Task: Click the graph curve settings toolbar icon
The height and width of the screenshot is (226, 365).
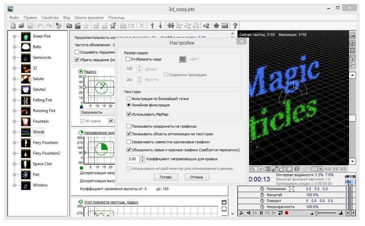Action: pyautogui.click(x=59, y=26)
